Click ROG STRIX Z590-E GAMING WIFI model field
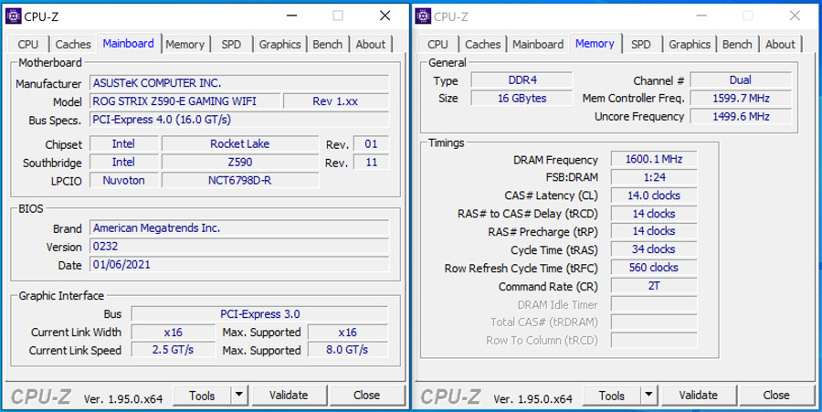Screen dimensions: 822x412 [x=184, y=101]
